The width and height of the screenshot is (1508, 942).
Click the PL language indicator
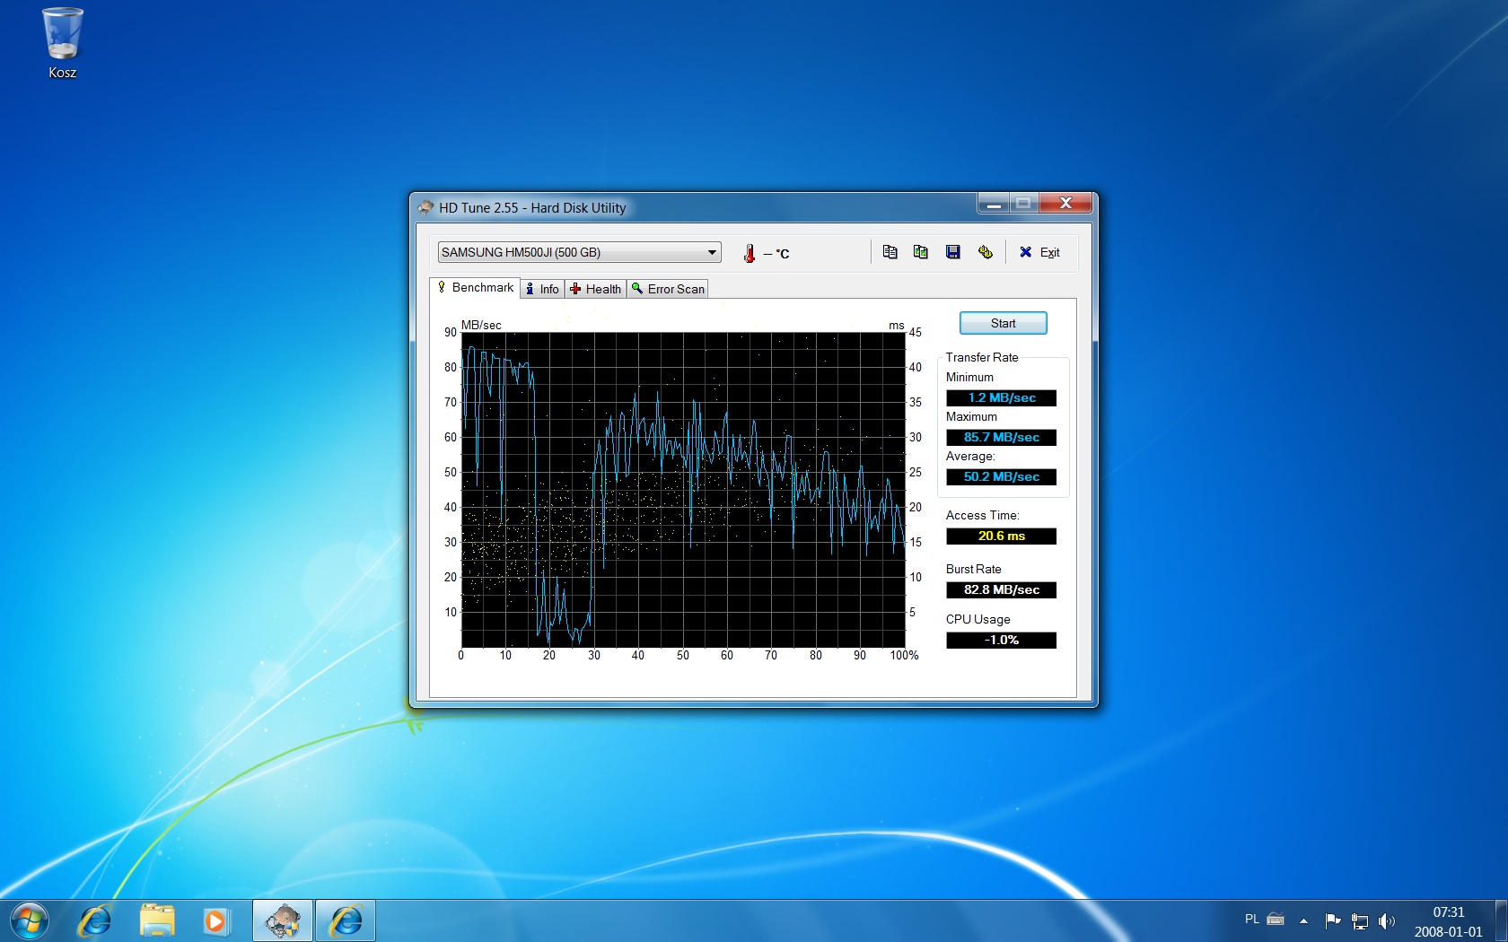tap(1251, 920)
